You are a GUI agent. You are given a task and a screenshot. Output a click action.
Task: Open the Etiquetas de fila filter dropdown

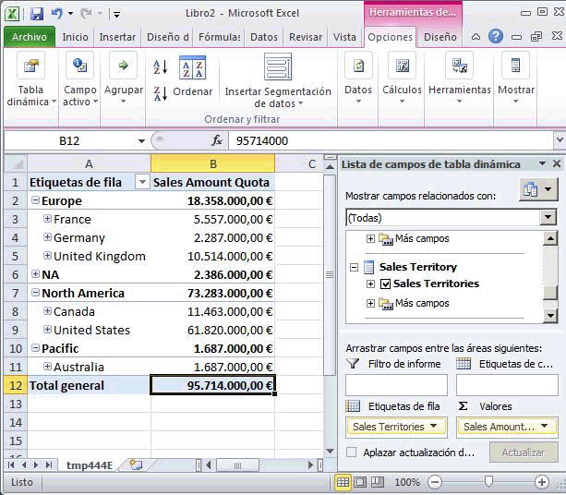(142, 182)
